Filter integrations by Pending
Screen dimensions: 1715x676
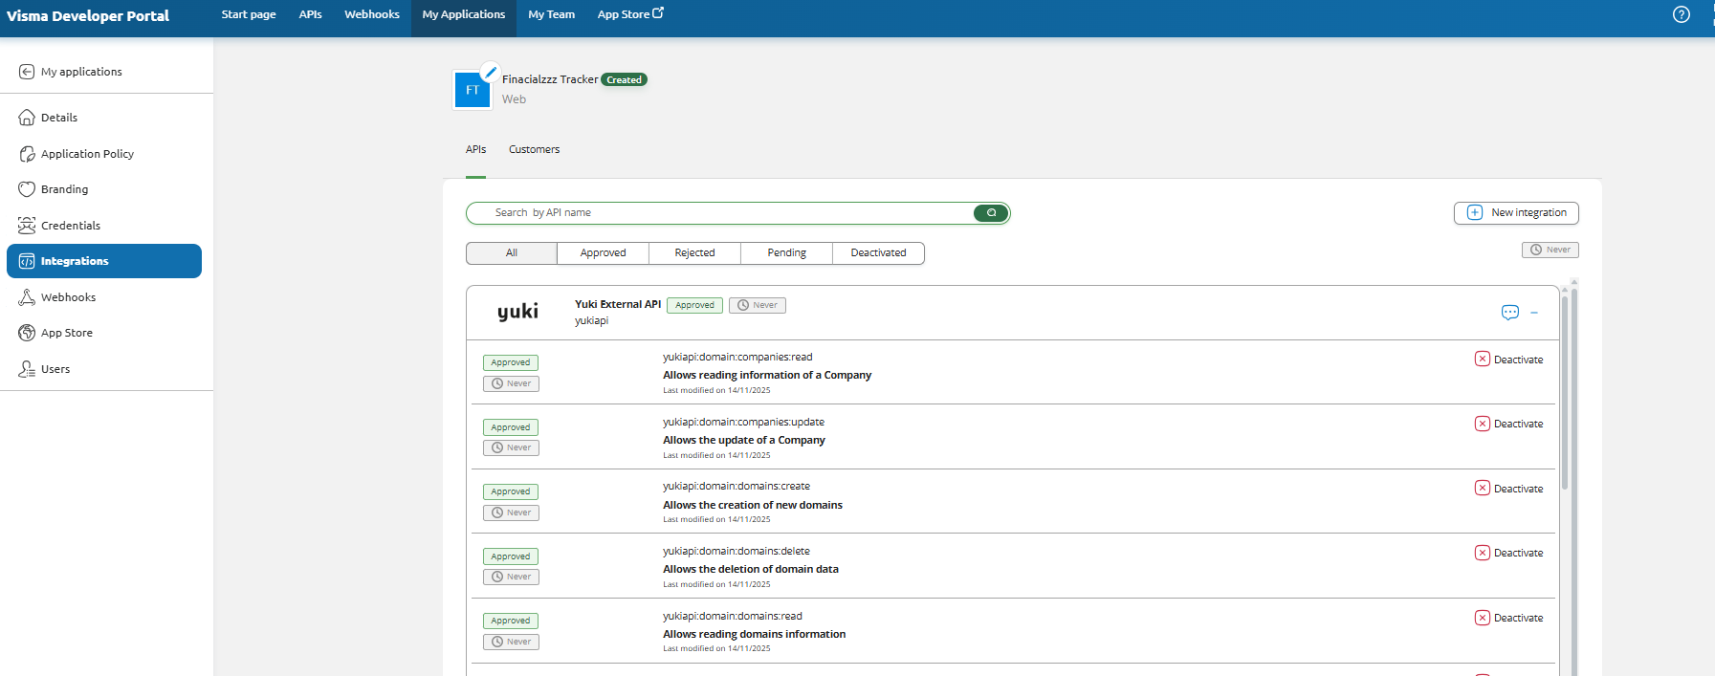click(x=786, y=253)
